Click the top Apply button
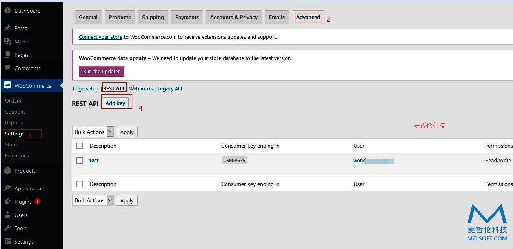513x249 pixels. (x=127, y=132)
